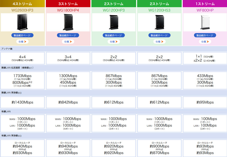Open product page button for WG1200HP3
The image size is (227, 157).
[x=114, y=35]
